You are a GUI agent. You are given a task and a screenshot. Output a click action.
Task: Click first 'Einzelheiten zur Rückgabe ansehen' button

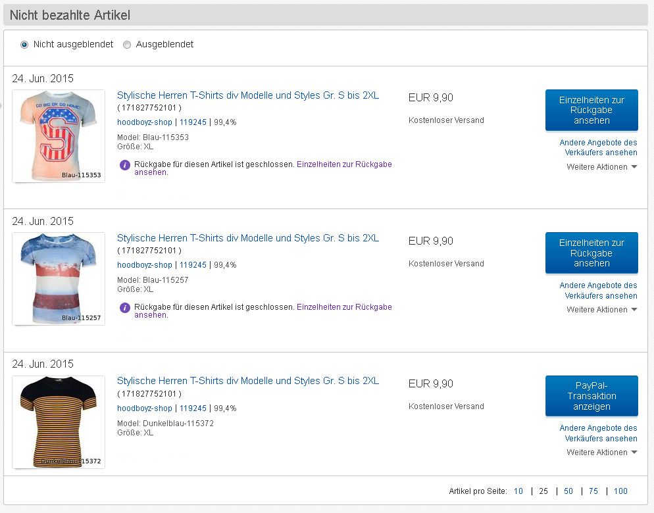click(591, 110)
